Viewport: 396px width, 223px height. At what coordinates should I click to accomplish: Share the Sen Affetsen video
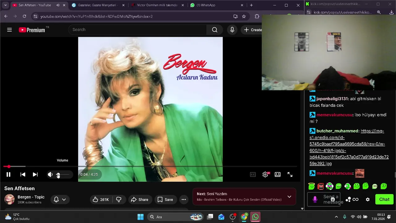pos(140,200)
